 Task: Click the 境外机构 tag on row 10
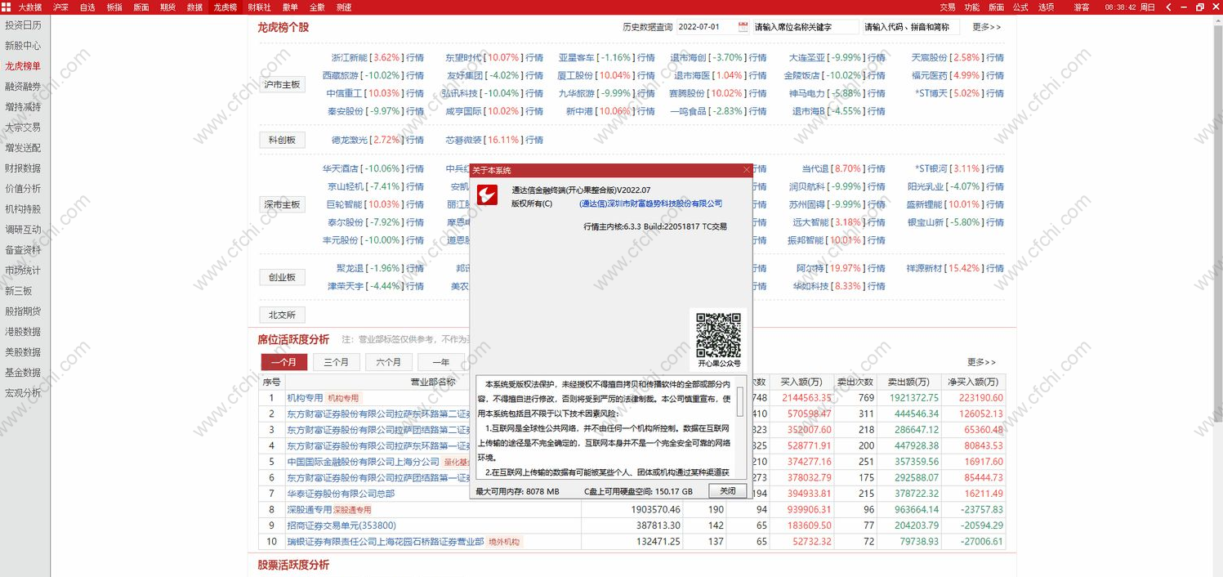504,542
